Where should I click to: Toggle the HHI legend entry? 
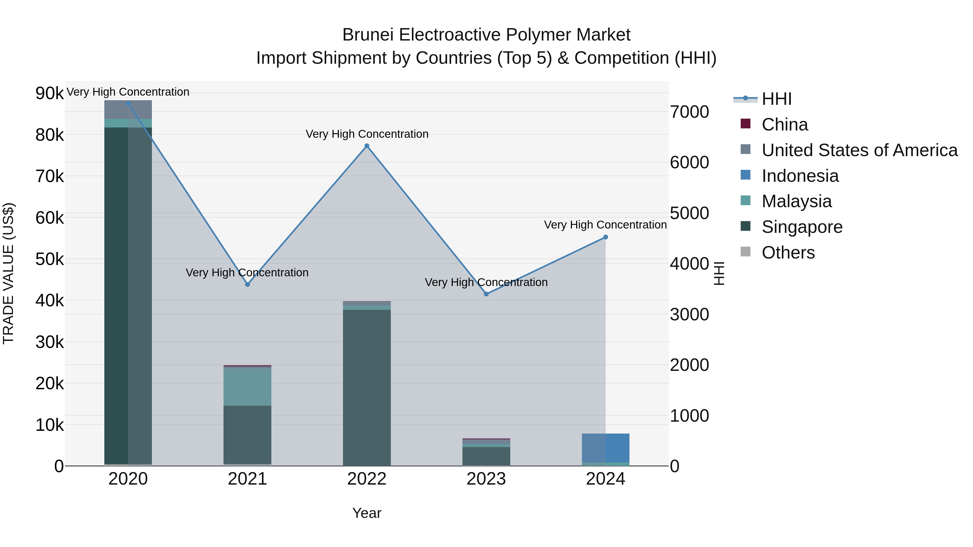[x=762, y=99]
